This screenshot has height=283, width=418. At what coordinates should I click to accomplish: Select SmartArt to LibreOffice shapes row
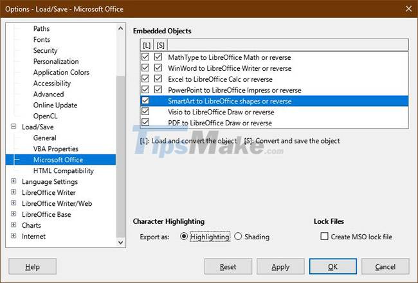[x=275, y=101]
